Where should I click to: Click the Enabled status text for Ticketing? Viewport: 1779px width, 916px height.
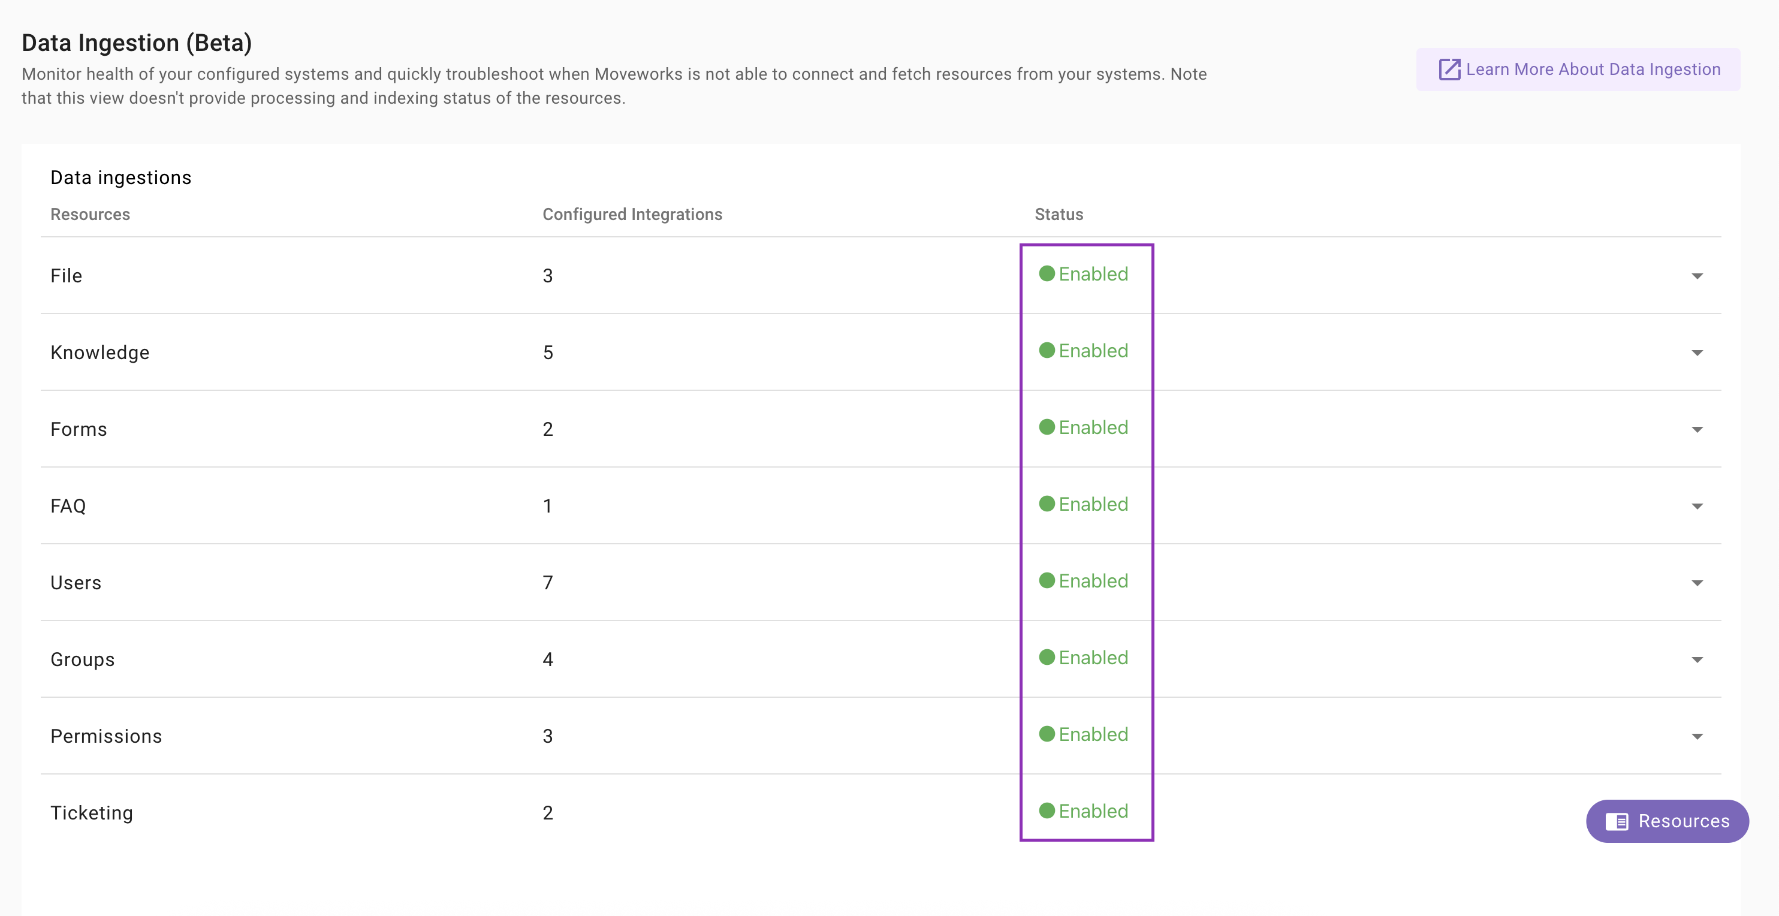coord(1093,810)
